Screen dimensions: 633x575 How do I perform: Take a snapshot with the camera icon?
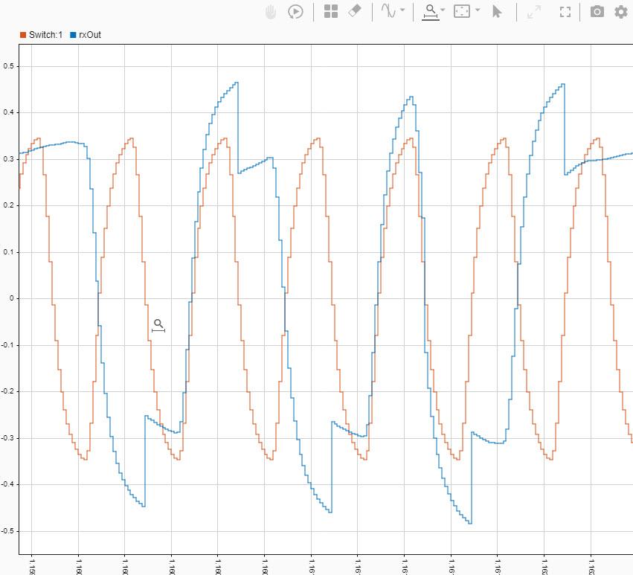(x=596, y=11)
